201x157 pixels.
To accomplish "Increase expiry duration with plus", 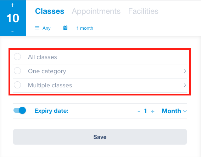I will tap(152, 111).
